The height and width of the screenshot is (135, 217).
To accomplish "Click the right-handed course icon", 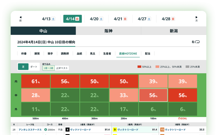I will tap(197, 42).
